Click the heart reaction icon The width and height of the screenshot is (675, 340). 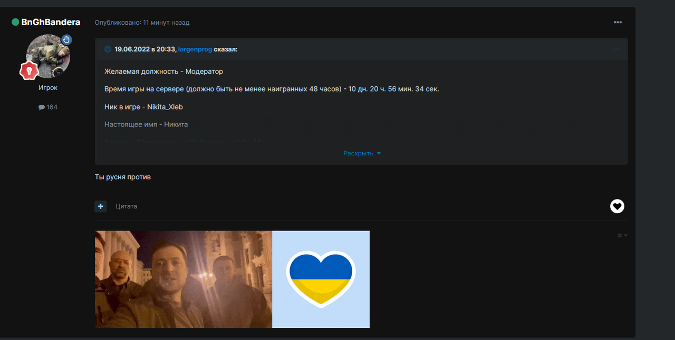click(617, 206)
